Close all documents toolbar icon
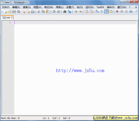The width and height of the screenshot is (139, 121). pos(28,12)
